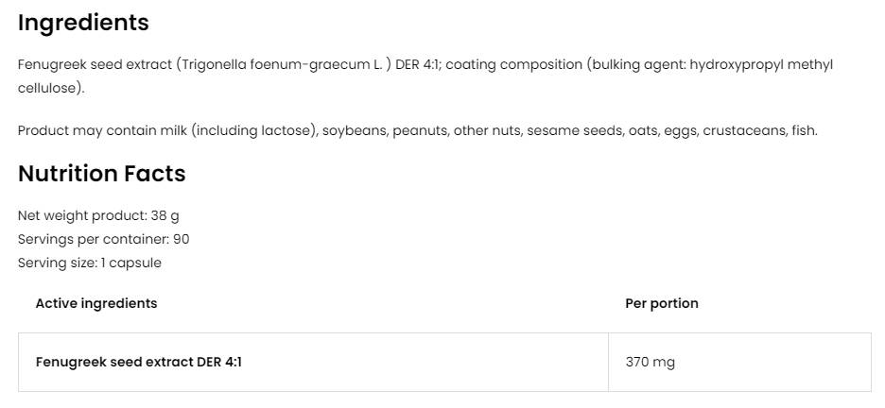
Task: Click the Nutrition Facts heading
Action: tap(101, 174)
